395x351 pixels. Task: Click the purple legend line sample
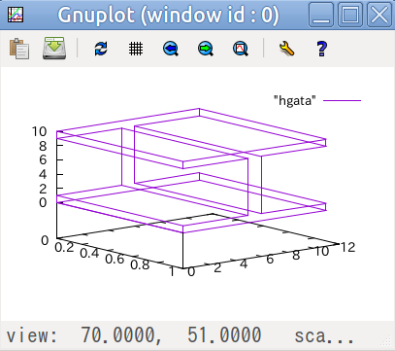pos(343,100)
